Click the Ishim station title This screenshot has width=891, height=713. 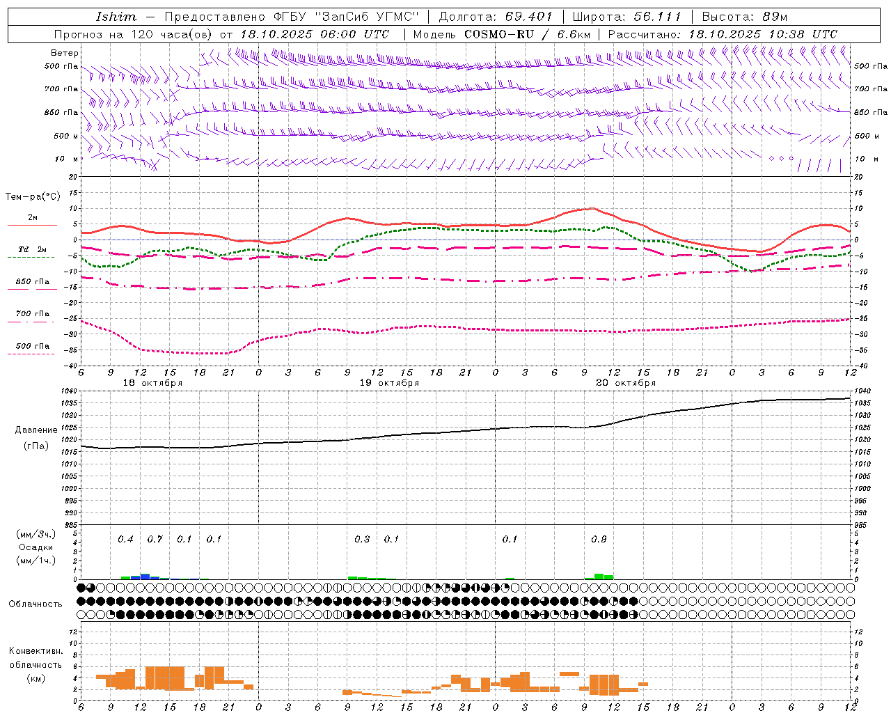point(116,17)
